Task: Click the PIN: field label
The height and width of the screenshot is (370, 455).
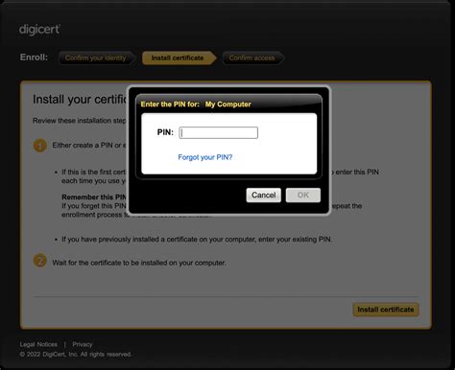Action: point(165,132)
